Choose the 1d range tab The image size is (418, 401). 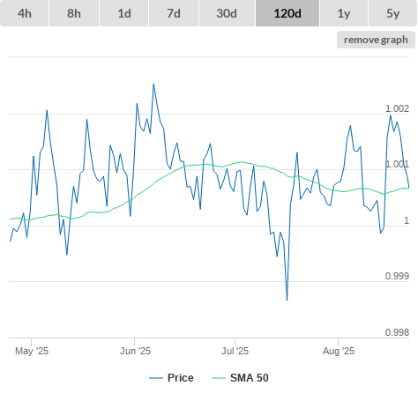click(x=124, y=13)
